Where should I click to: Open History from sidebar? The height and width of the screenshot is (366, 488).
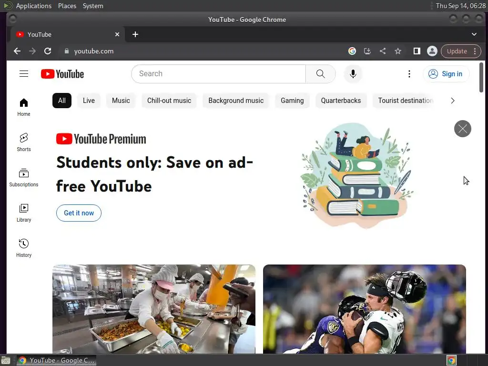click(24, 248)
